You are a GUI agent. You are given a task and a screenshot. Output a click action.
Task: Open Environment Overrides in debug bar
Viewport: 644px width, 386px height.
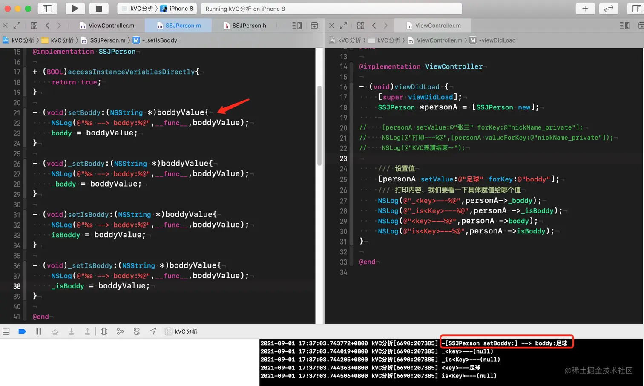coord(136,331)
